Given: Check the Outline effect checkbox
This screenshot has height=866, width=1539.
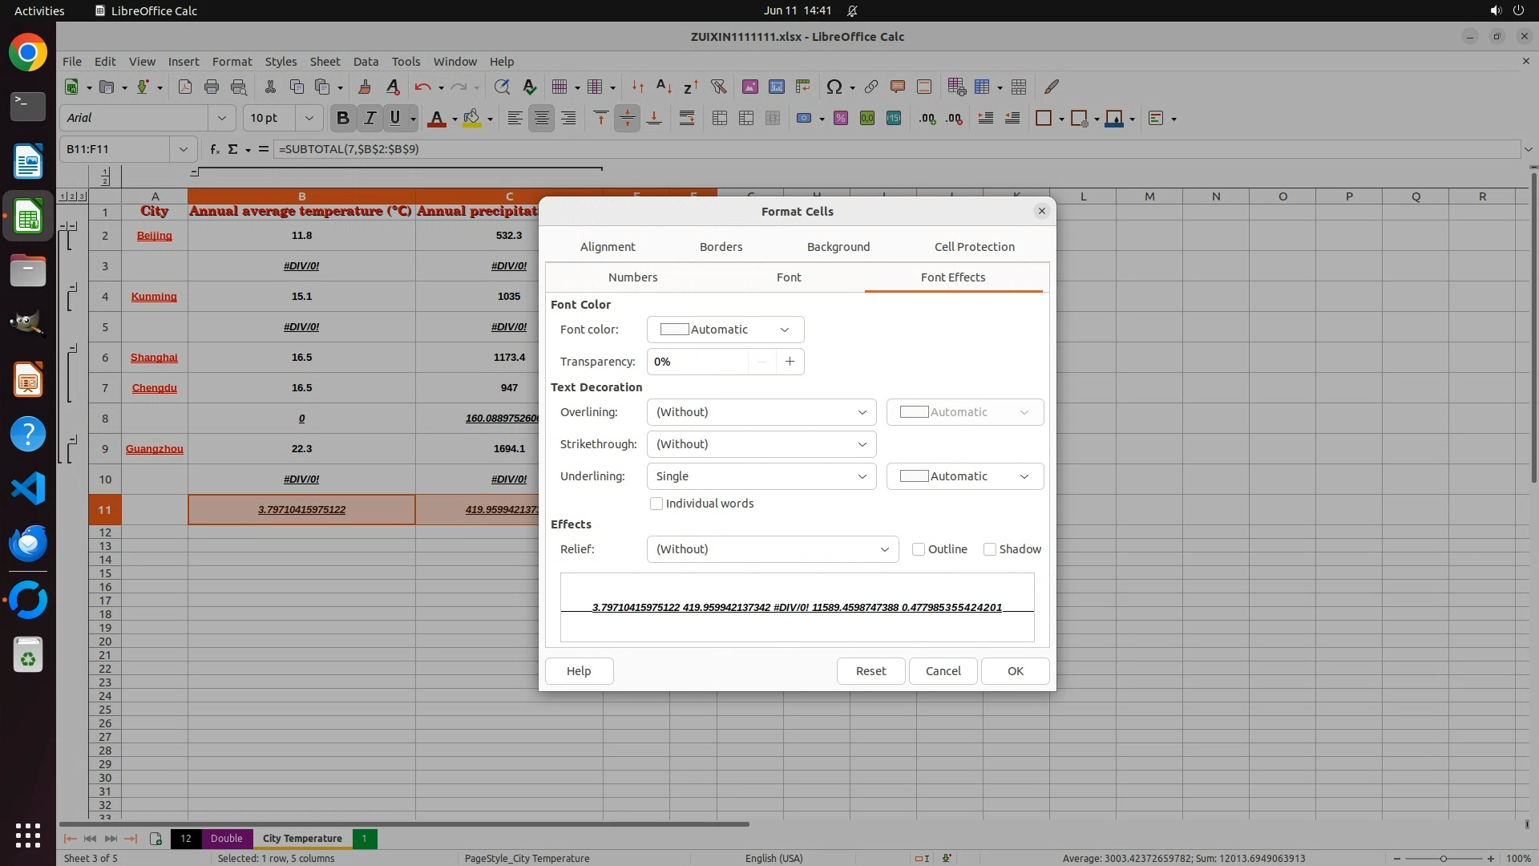Looking at the screenshot, I should tap(919, 549).
